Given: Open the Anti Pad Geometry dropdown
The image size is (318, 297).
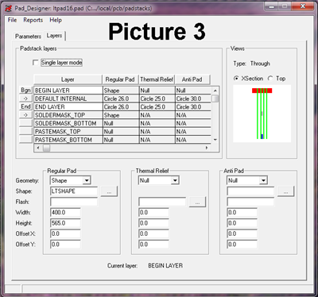Looking at the screenshot, I should [x=263, y=180].
